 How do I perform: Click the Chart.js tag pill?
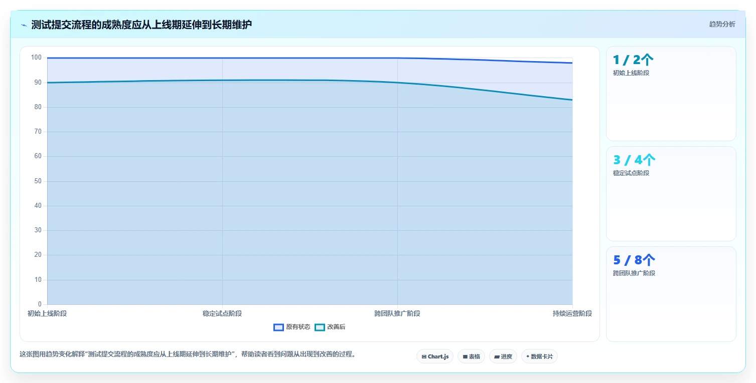tap(435, 356)
